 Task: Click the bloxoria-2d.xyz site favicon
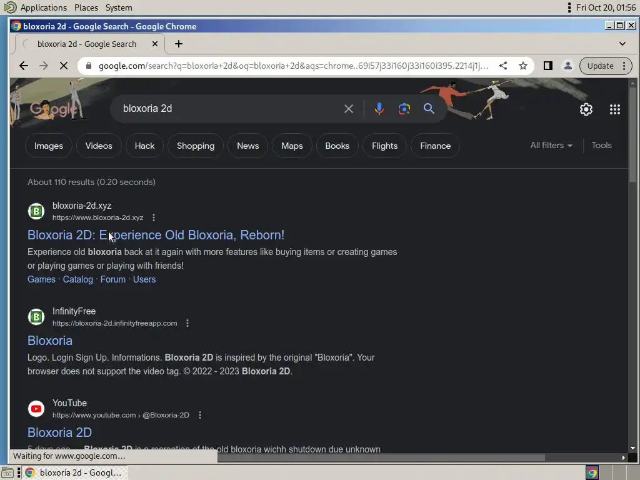tap(36, 211)
